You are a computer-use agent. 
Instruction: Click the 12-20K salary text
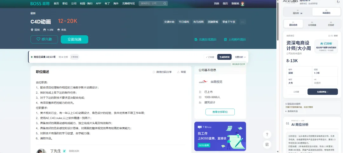tap(68, 21)
